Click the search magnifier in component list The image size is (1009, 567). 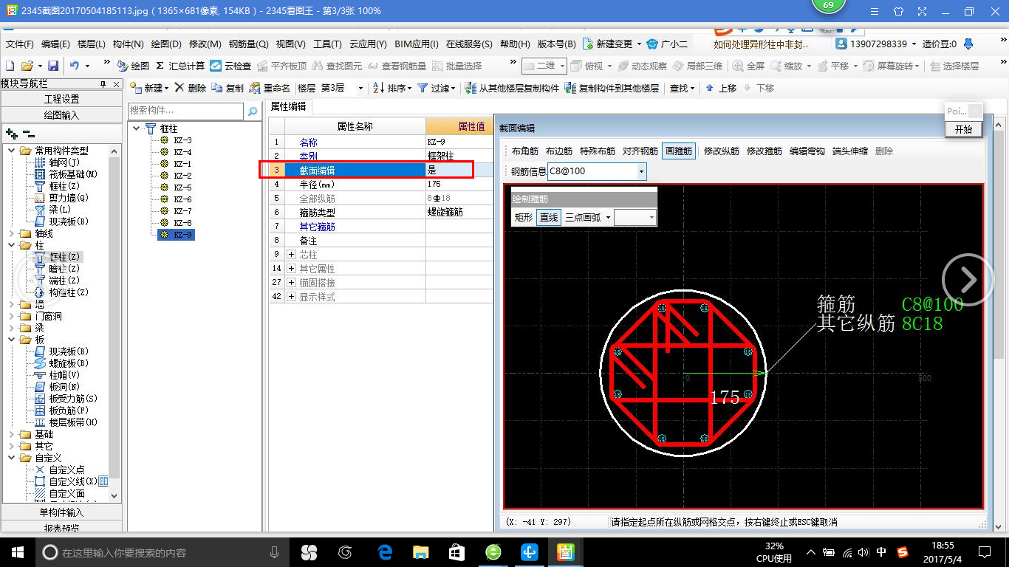pos(253,111)
